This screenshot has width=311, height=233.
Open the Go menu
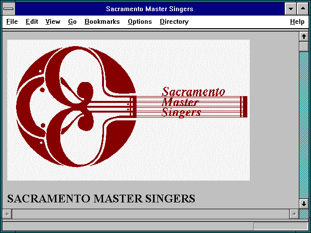(x=72, y=21)
